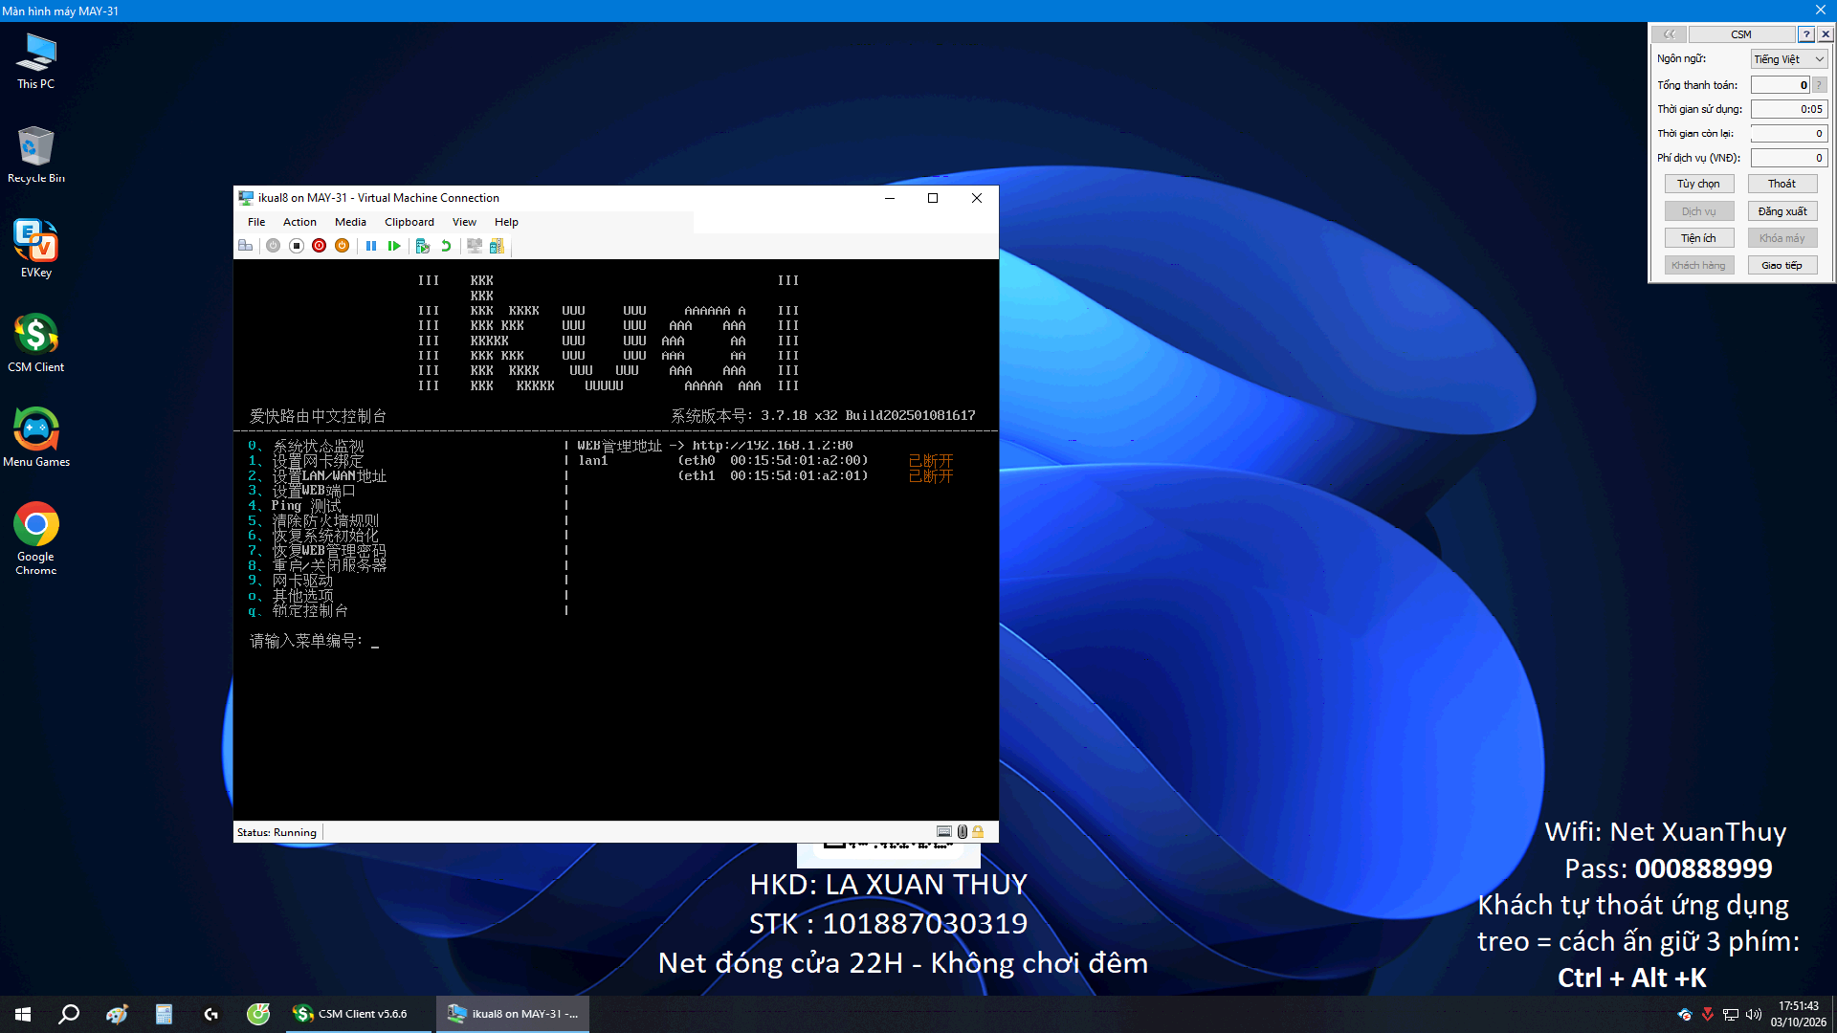
Task: Click the taskbar Search magnifier icon
Action: coord(69,1014)
